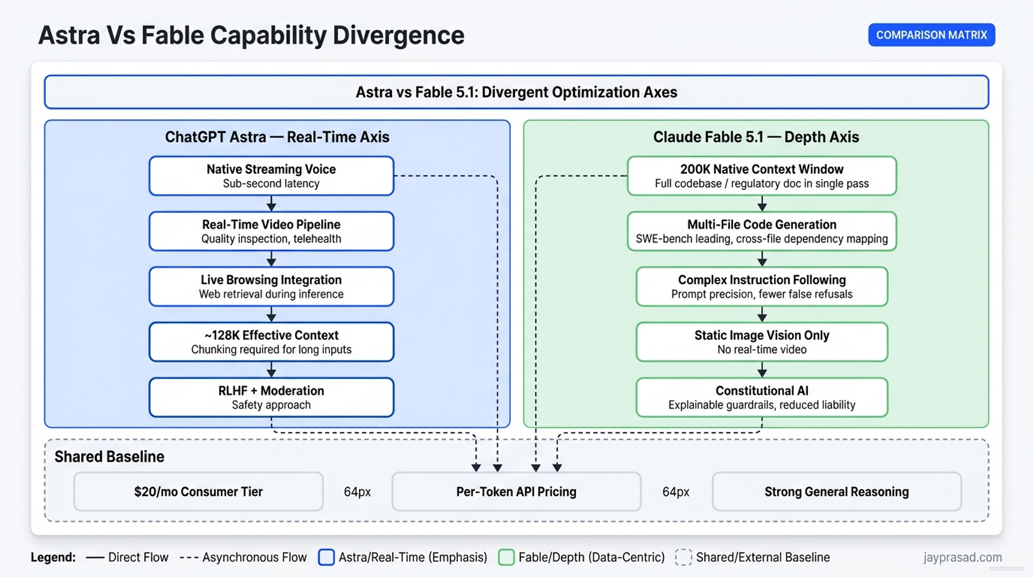Image resolution: width=1033 pixels, height=577 pixels.
Task: Click the blue Astra/Real-Time legend swatch
Action: (326, 557)
